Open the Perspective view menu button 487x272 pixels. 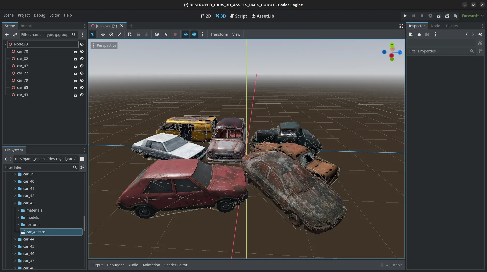click(x=104, y=45)
